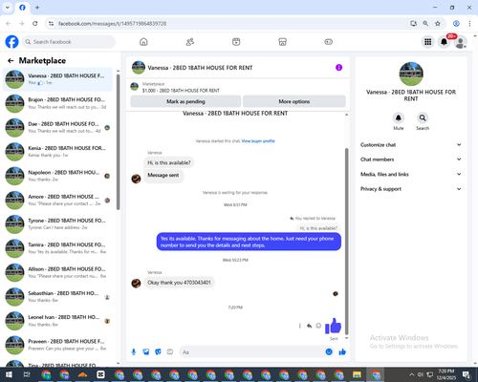Open the Facebook logo home link
The height and width of the screenshot is (382, 478).
12,42
